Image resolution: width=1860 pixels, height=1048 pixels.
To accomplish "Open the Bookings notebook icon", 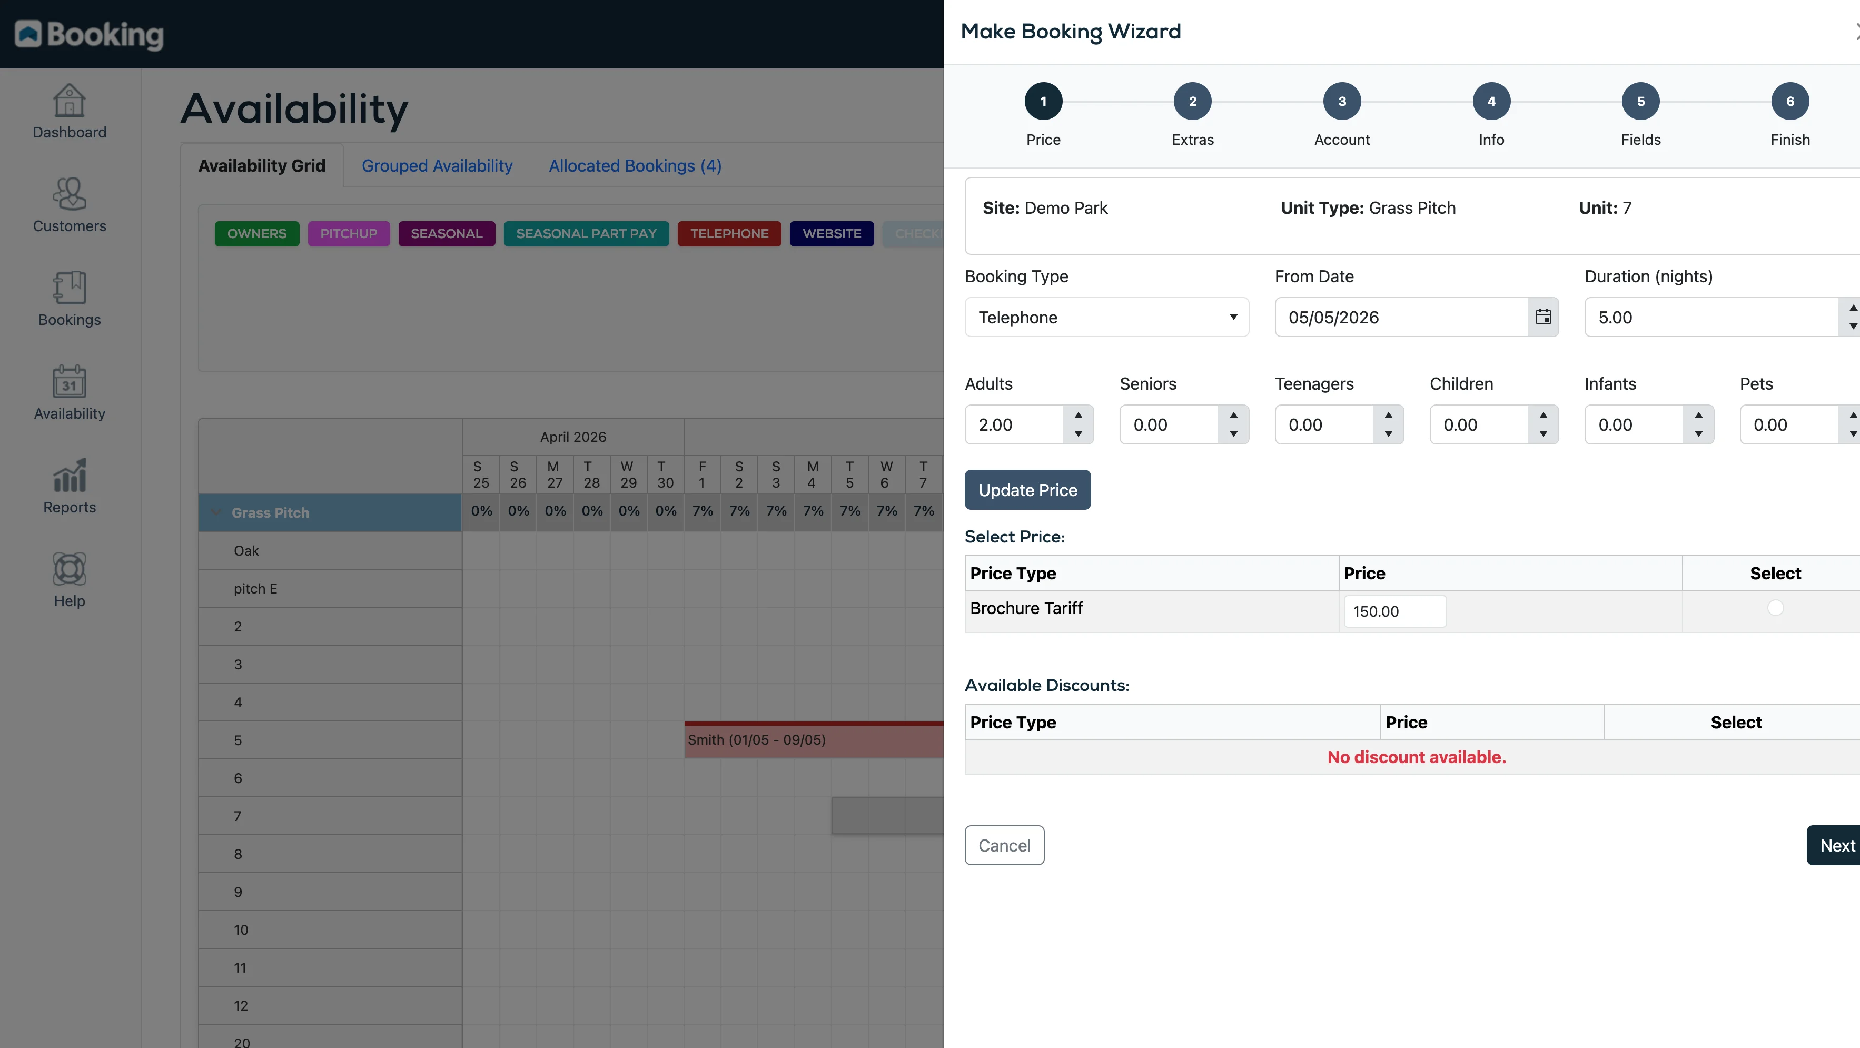I will pyautogui.click(x=70, y=288).
